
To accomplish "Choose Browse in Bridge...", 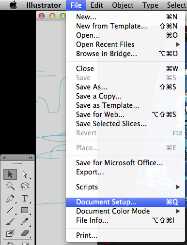I will tap(125, 54).
